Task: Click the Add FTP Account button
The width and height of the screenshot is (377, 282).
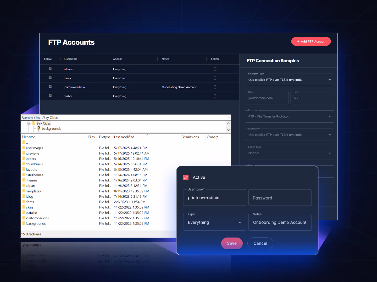Action: tap(311, 41)
